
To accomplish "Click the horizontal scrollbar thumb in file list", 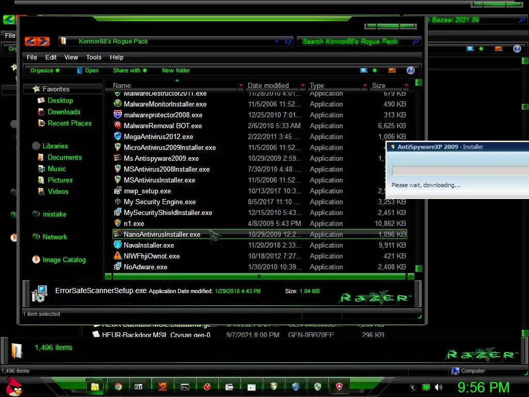I will (259, 276).
